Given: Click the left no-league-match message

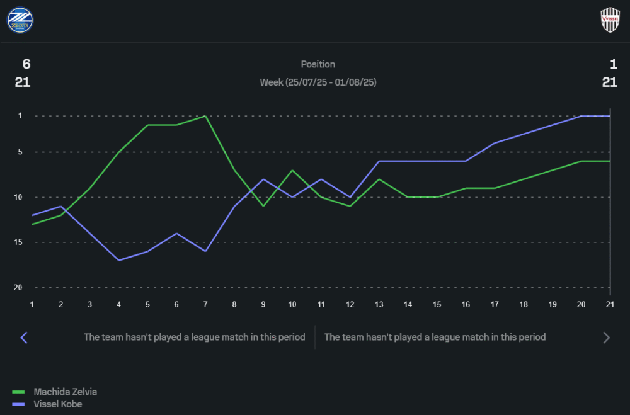Looking at the screenshot, I should pyautogui.click(x=194, y=337).
